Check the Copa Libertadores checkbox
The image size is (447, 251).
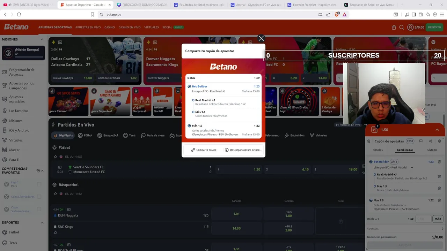[x=39, y=197]
